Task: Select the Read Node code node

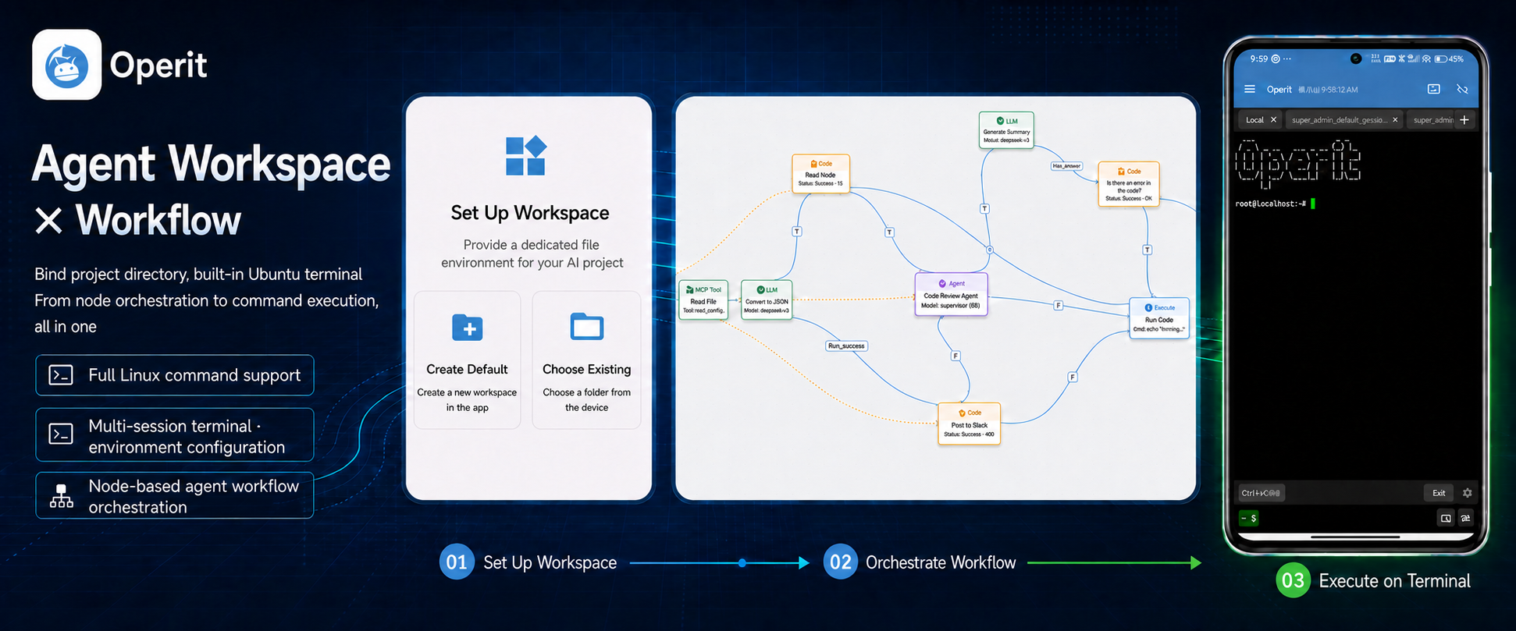Action: (820, 173)
